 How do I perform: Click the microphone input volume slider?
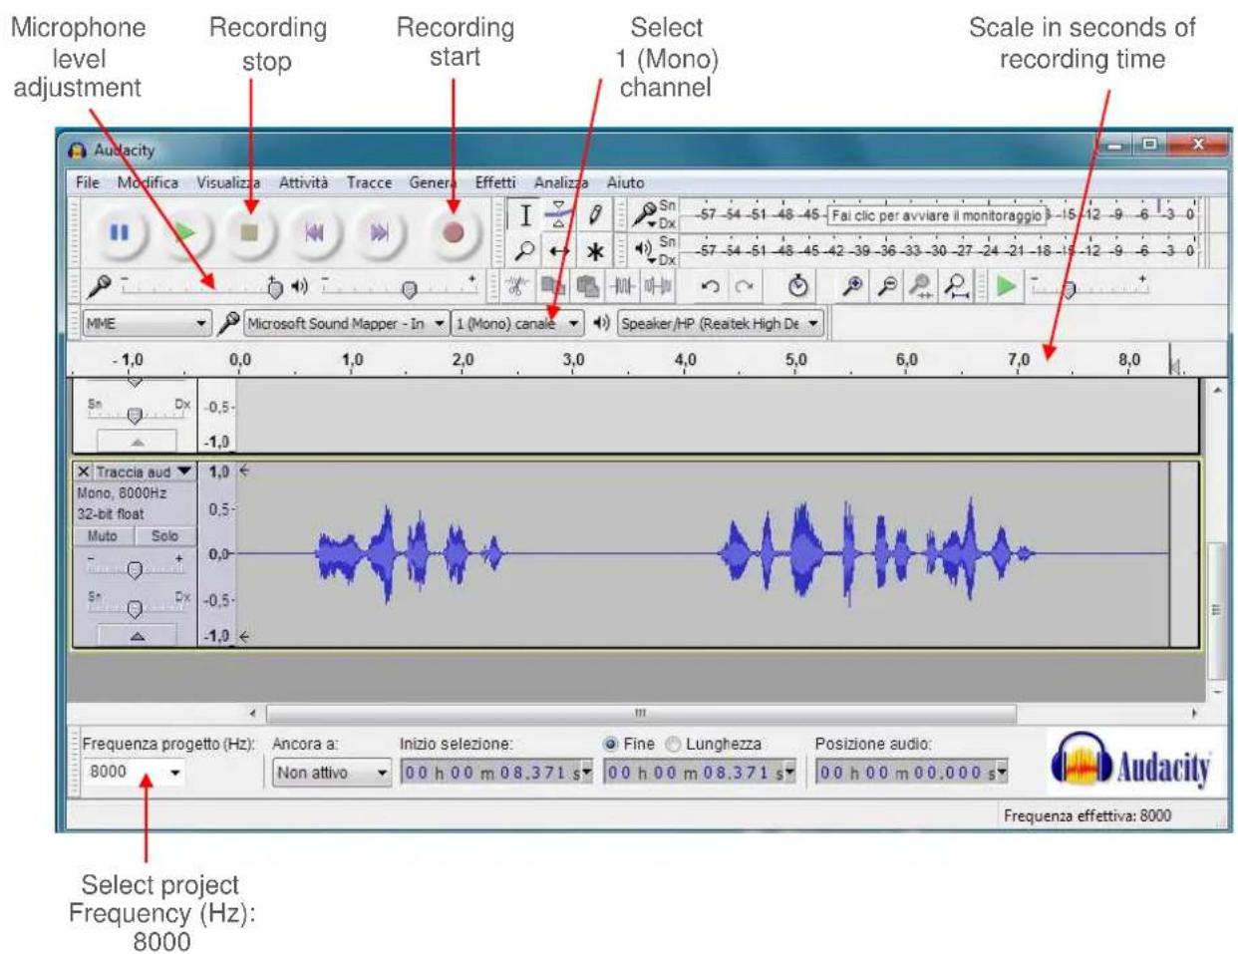point(201,287)
